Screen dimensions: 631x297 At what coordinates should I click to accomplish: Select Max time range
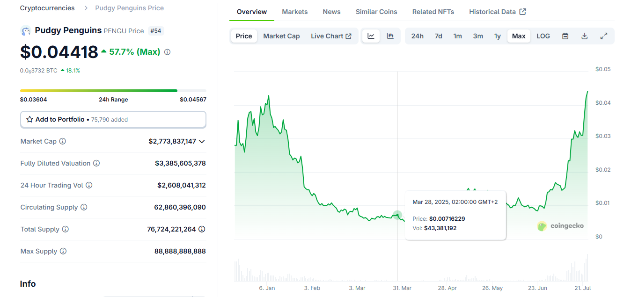[519, 36]
